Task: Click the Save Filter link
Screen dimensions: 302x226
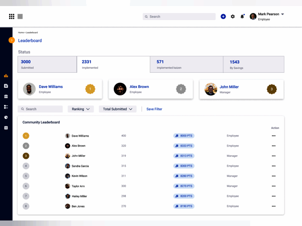Action: (154, 109)
